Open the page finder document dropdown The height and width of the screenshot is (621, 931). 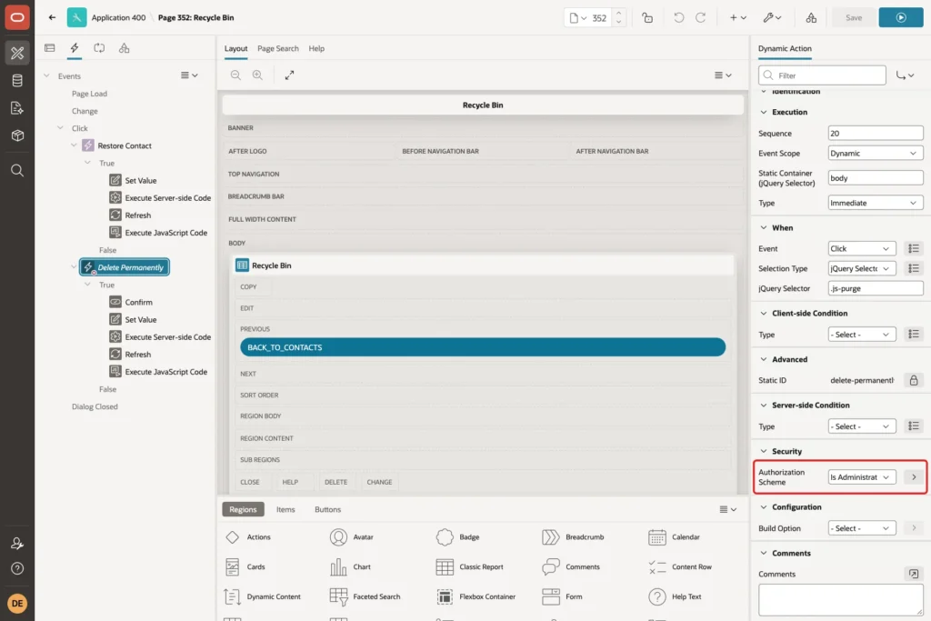(577, 18)
